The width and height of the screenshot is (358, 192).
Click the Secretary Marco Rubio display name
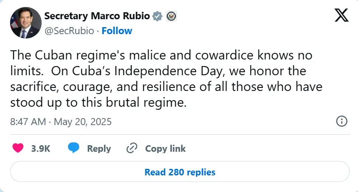coord(97,16)
